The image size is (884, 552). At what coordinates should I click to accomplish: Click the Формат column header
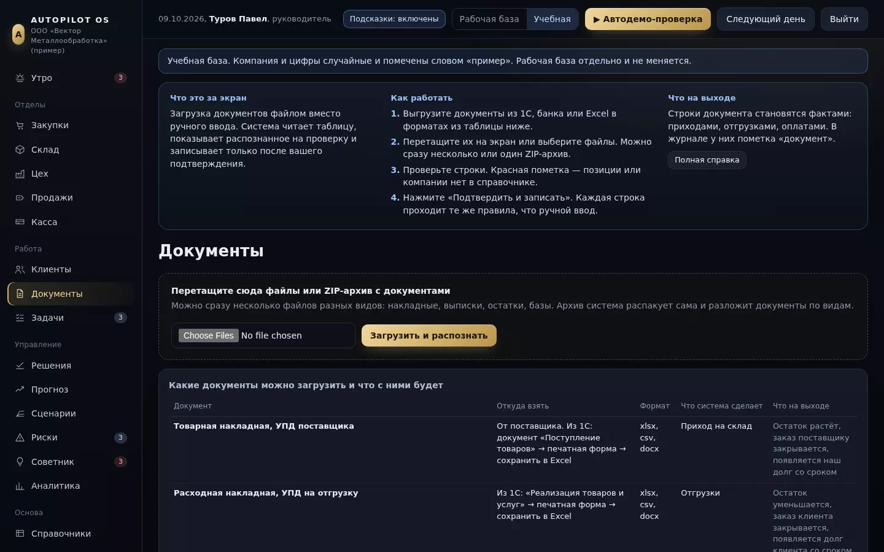pos(654,406)
